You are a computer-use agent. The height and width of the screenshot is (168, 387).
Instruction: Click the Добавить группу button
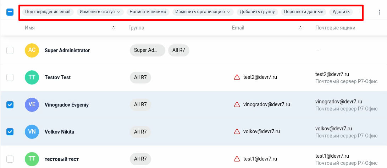(257, 12)
